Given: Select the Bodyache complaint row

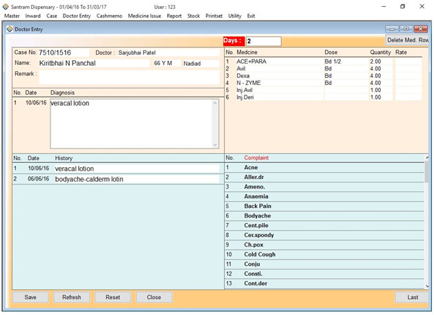Looking at the screenshot, I should (x=257, y=216).
